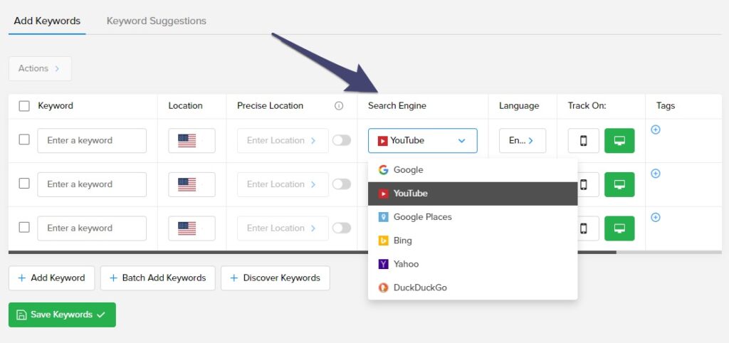The height and width of the screenshot is (343, 729).
Task: Check the third keyword row checkbox
Action: pos(24,227)
